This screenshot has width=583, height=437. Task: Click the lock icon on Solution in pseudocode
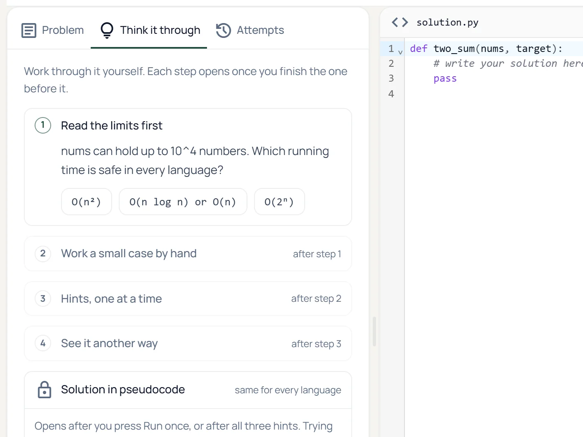(x=45, y=390)
